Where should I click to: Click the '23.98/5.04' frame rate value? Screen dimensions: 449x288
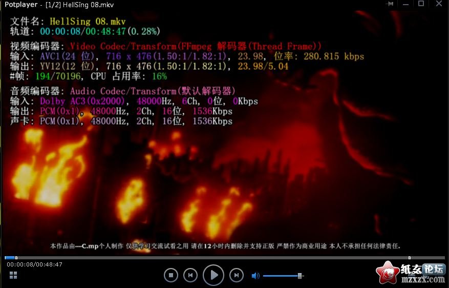tap(263, 66)
